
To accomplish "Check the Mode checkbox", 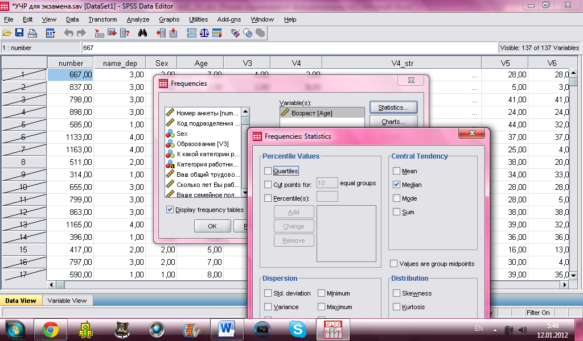I will [396, 198].
